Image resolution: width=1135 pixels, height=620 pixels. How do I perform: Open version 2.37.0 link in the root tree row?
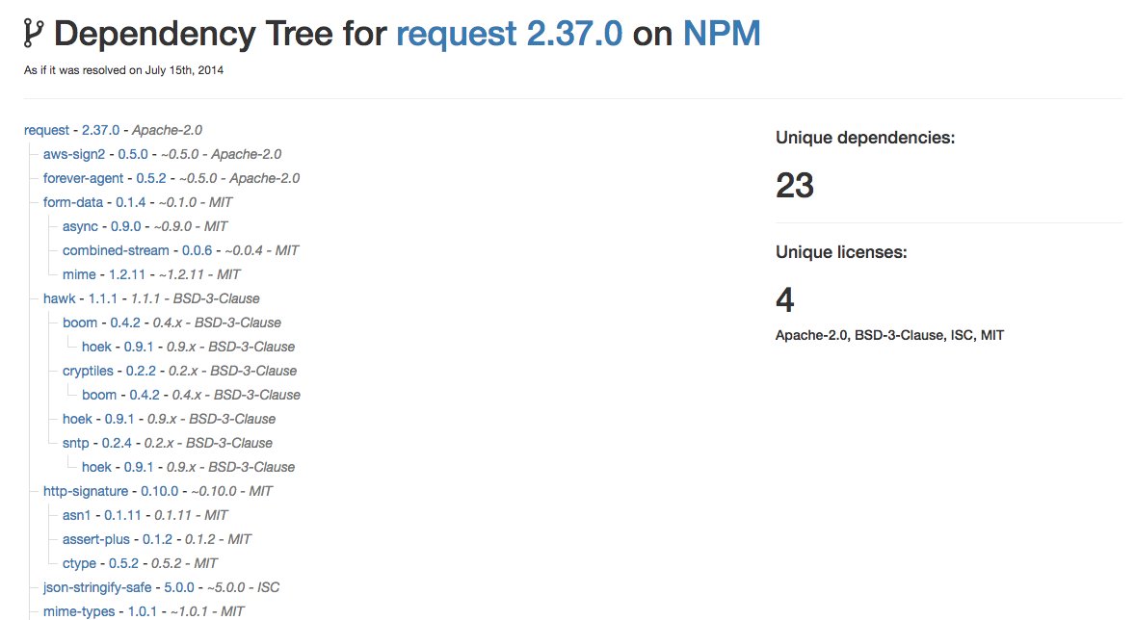coord(100,130)
